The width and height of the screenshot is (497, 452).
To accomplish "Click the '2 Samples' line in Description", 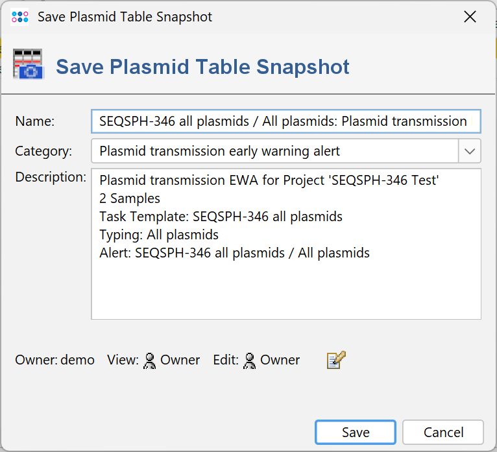I will click(x=130, y=198).
